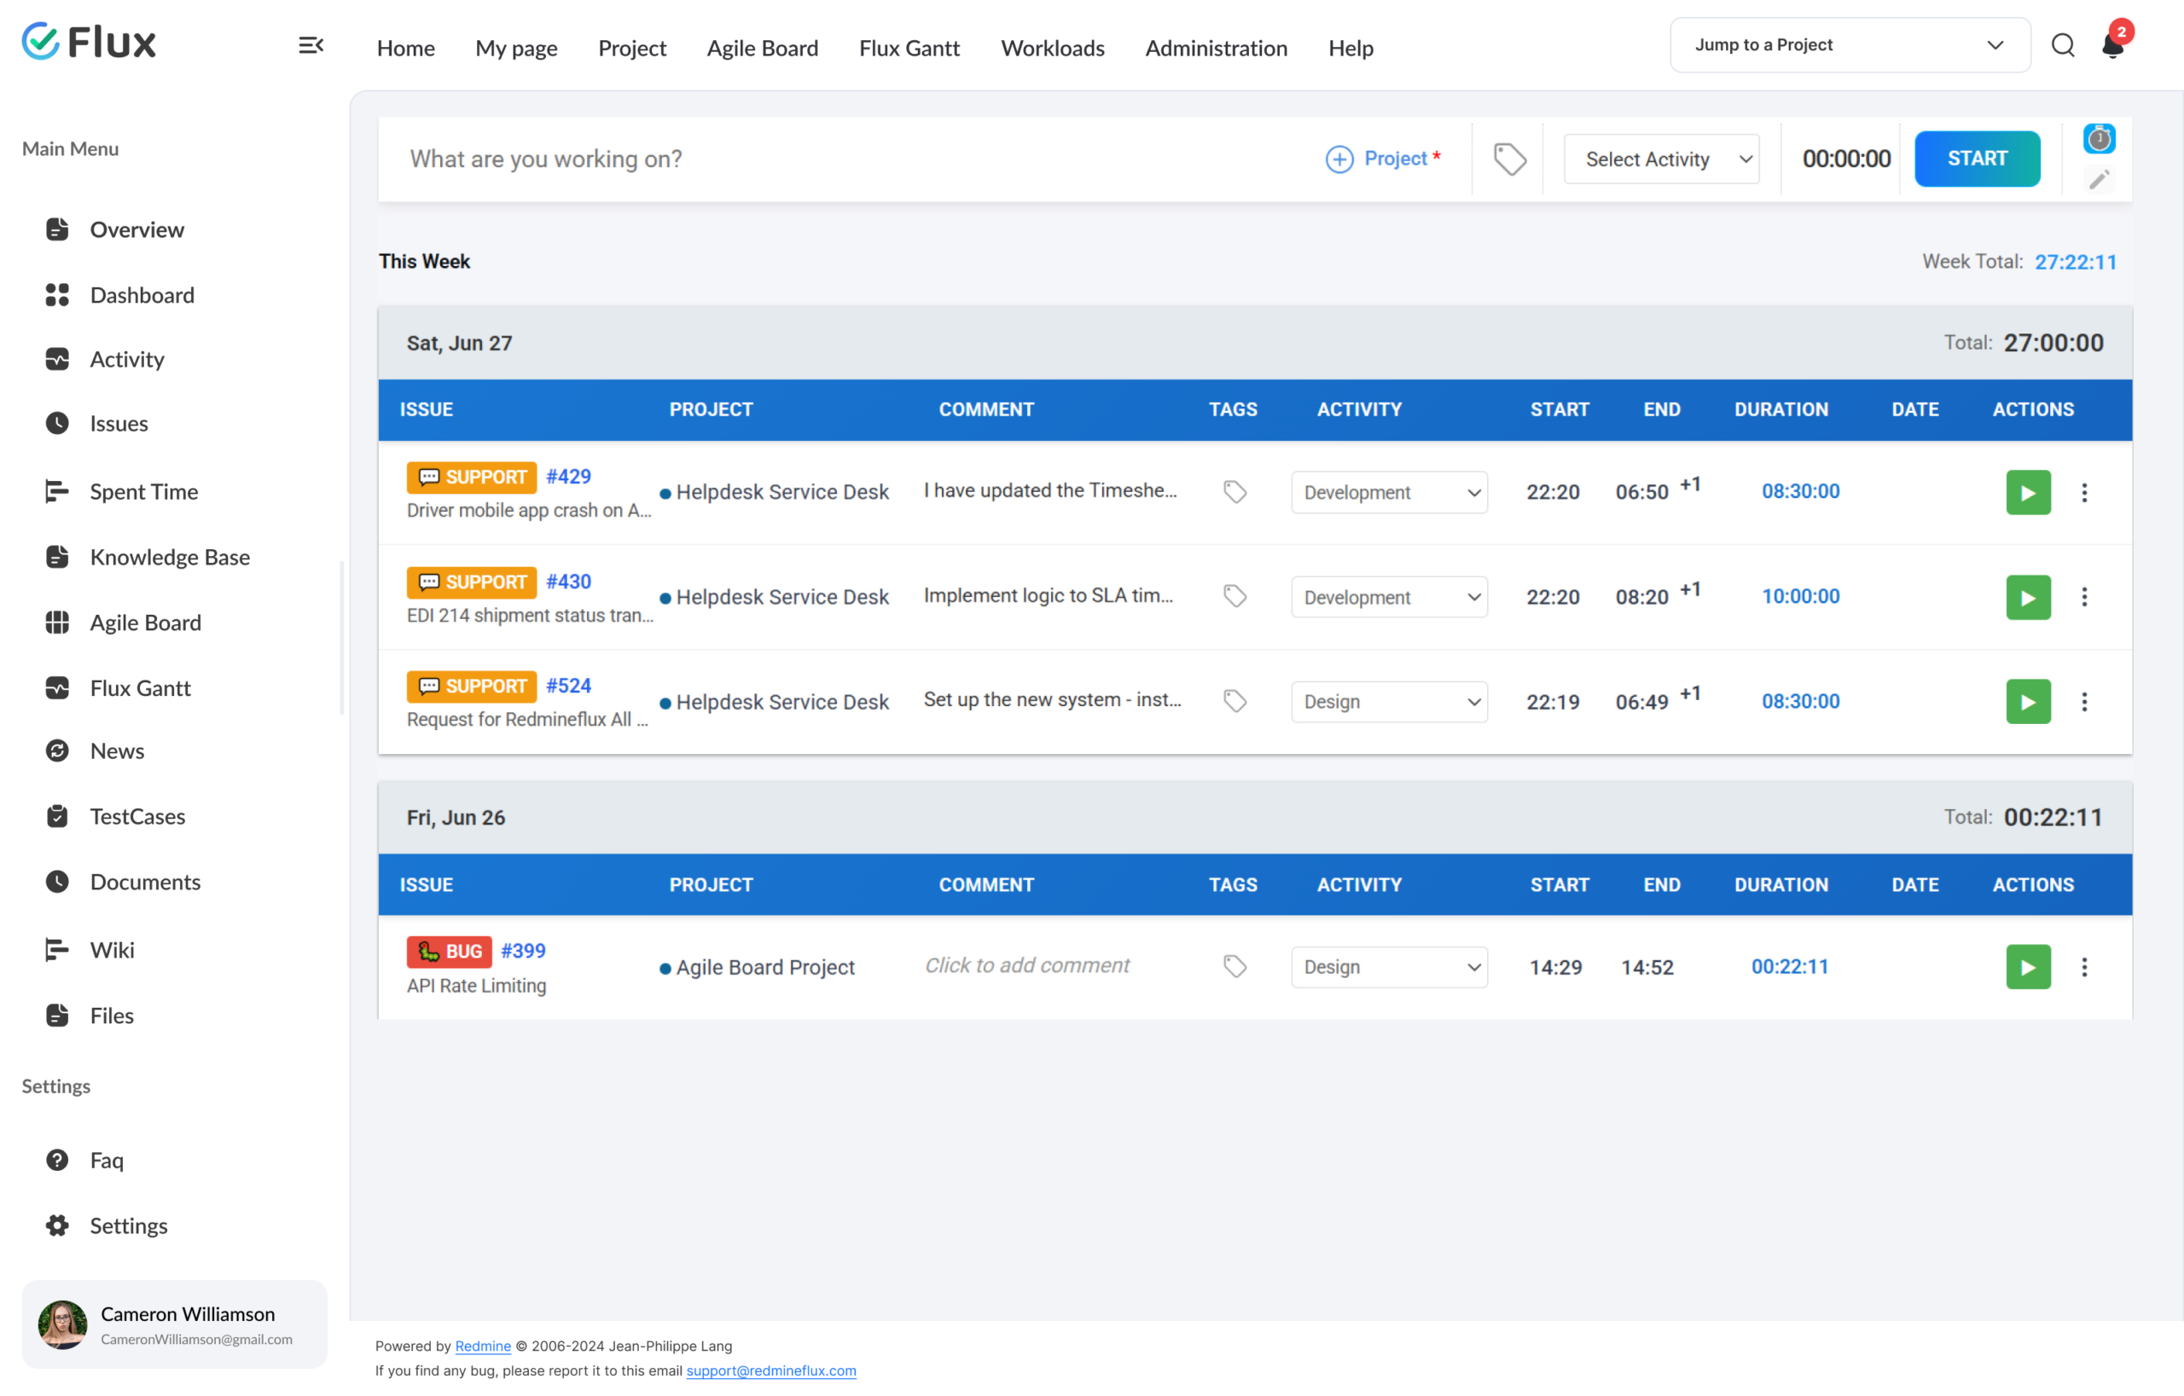Open News in the sidebar
The height and width of the screenshot is (1396, 2184).
click(116, 750)
